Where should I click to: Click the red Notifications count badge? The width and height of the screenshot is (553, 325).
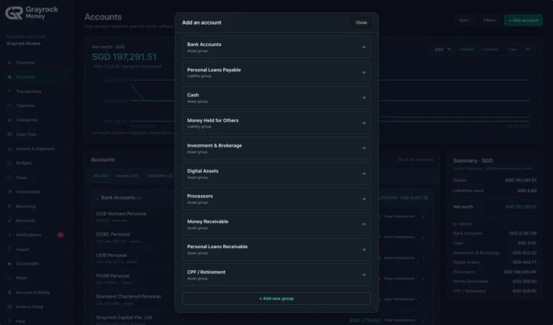pyautogui.click(x=60, y=235)
